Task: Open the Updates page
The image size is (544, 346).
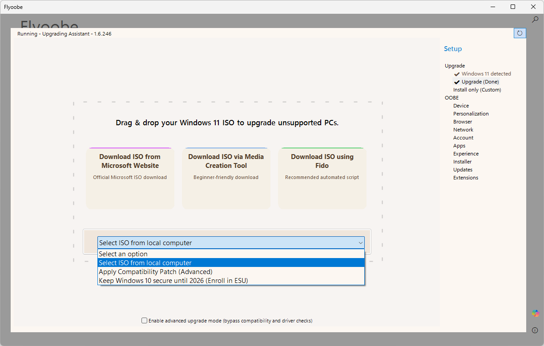Action: click(463, 170)
